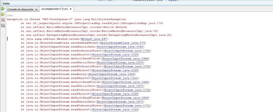Screen dimensions: 273x112
Task: Open the ObjectStreamClass.java:974 link
Action: coord(122,43)
